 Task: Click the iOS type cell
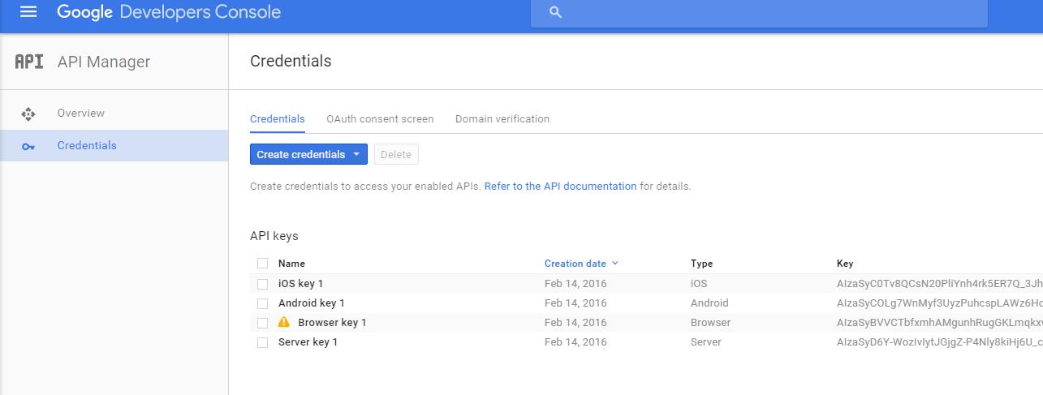[699, 284]
